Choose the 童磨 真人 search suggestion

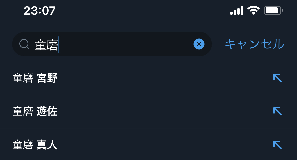click(127, 145)
